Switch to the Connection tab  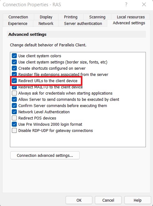click(18, 17)
